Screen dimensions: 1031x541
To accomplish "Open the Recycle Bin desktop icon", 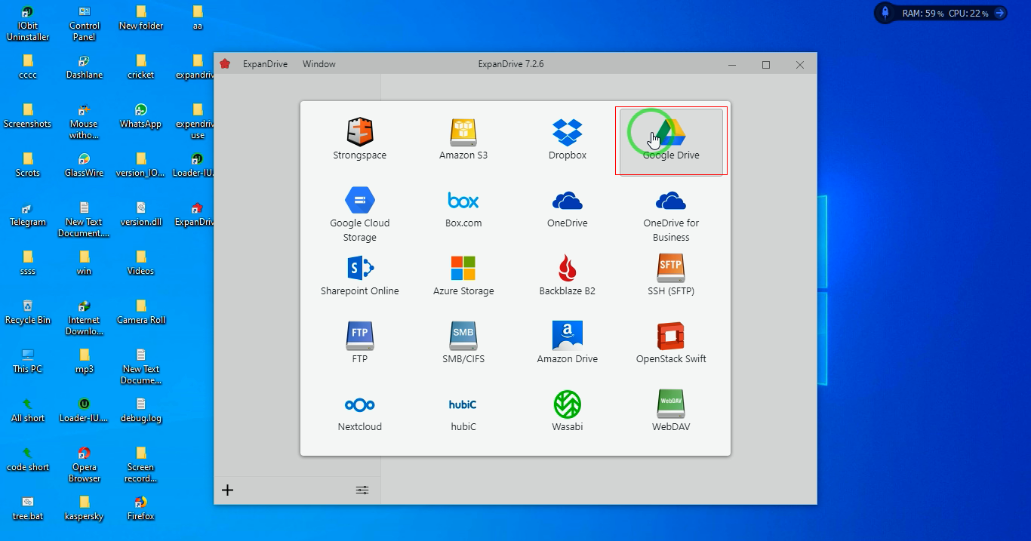I will 28,306.
